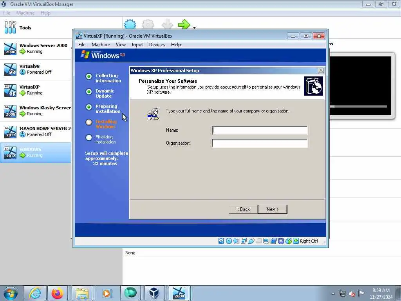
Task: Select the VirtualXP VM icon in Manager list
Action: pyautogui.click(x=10, y=91)
